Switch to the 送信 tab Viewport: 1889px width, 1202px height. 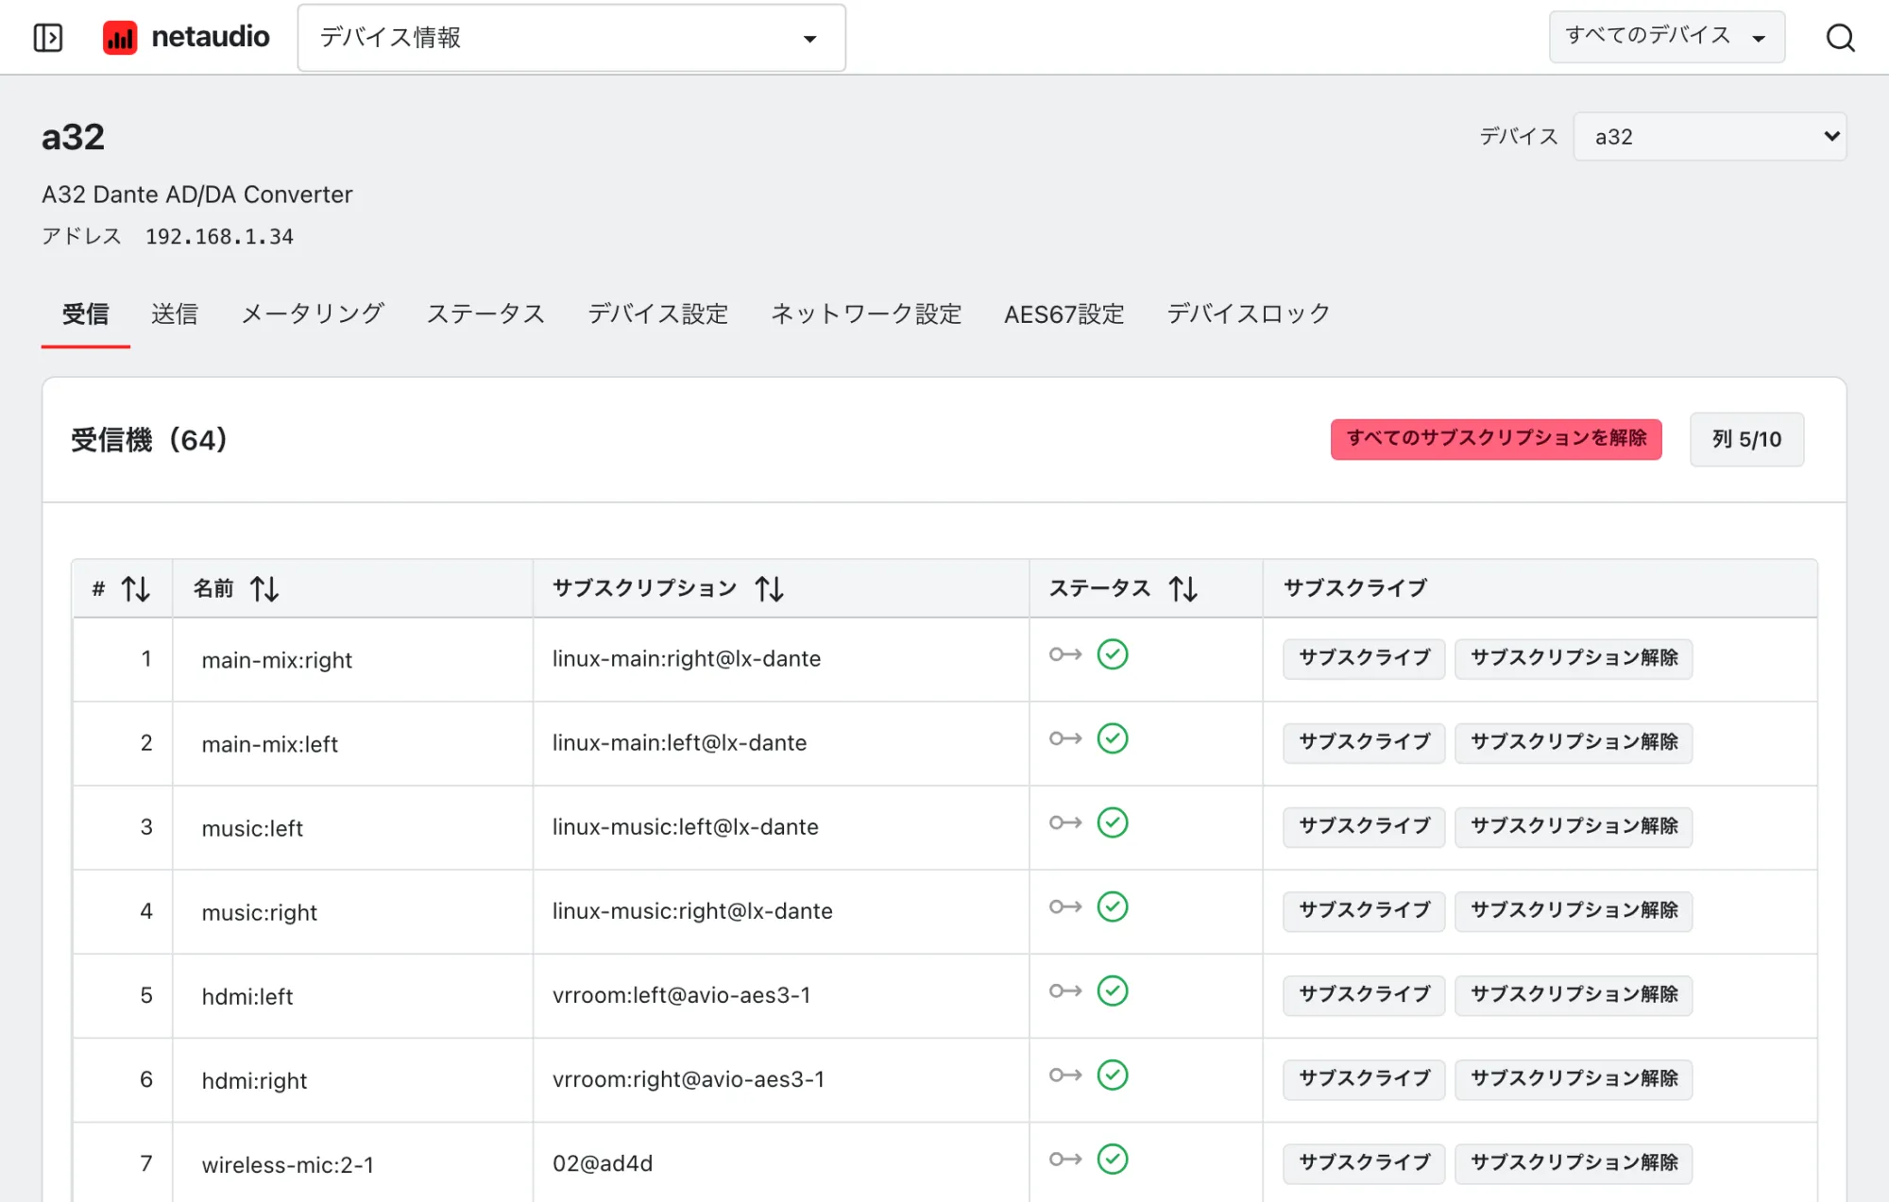(x=175, y=313)
